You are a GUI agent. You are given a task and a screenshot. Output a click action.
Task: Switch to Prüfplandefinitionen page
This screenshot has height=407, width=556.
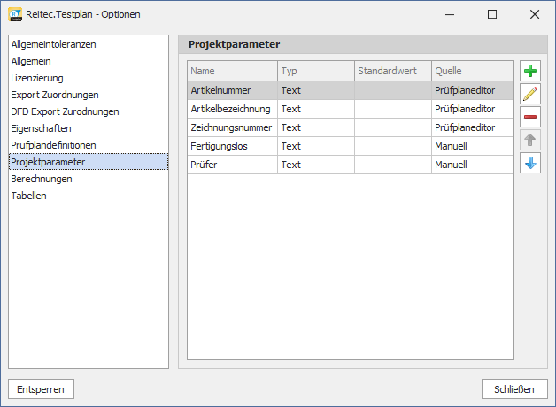54,145
